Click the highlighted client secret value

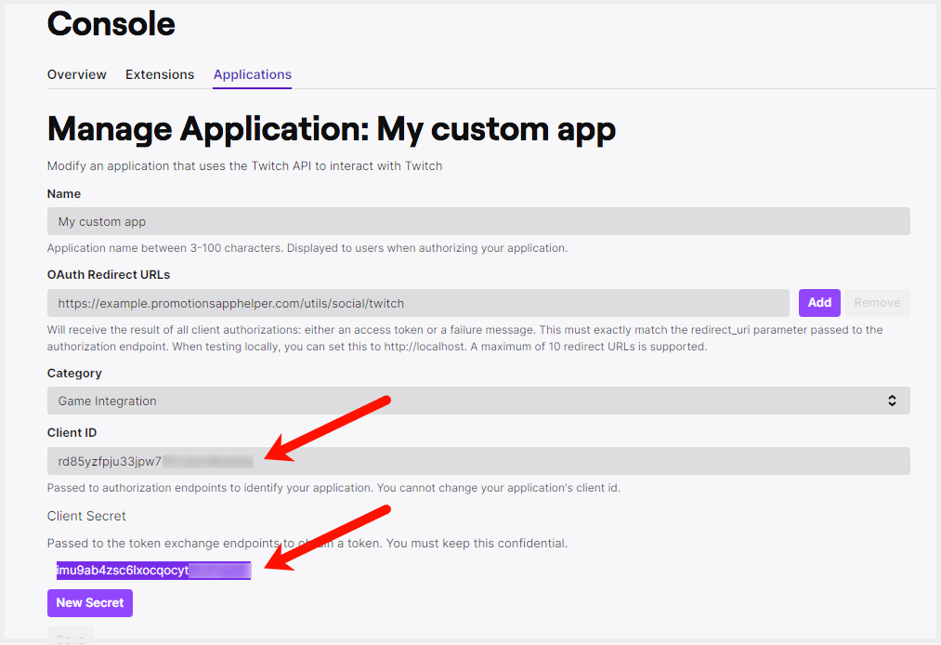153,571
